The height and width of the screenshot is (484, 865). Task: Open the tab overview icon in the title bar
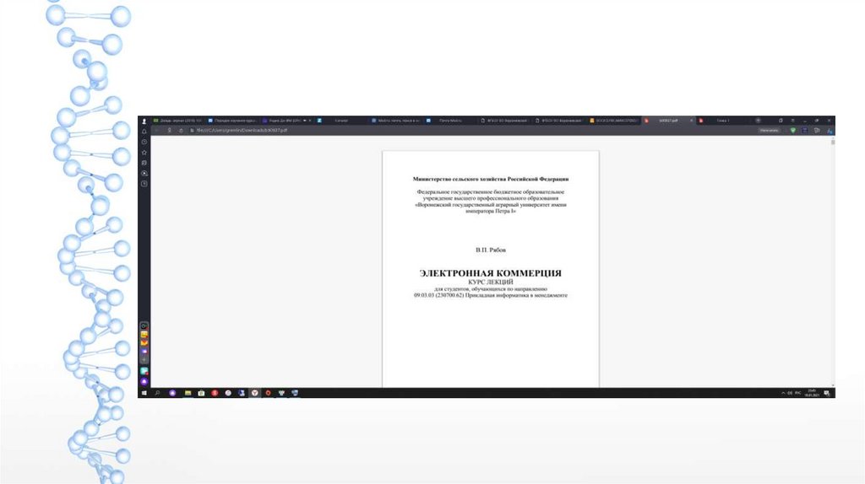[781, 121]
